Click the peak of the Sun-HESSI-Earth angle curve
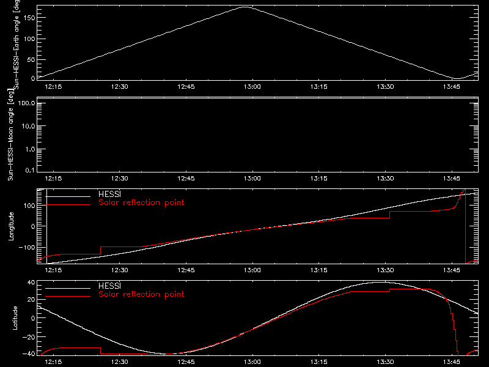Viewport: 489px width, 367px height. (x=246, y=7)
